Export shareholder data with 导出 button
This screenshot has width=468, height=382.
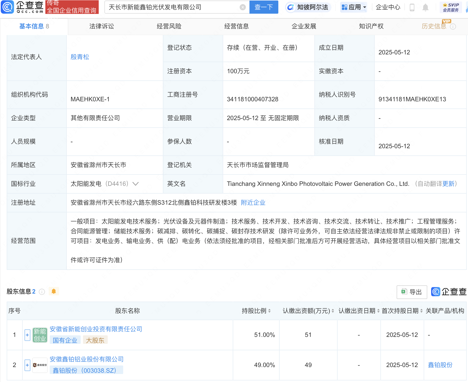412,292
